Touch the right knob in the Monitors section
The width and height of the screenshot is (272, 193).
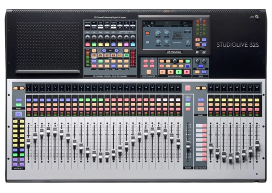[204, 61]
